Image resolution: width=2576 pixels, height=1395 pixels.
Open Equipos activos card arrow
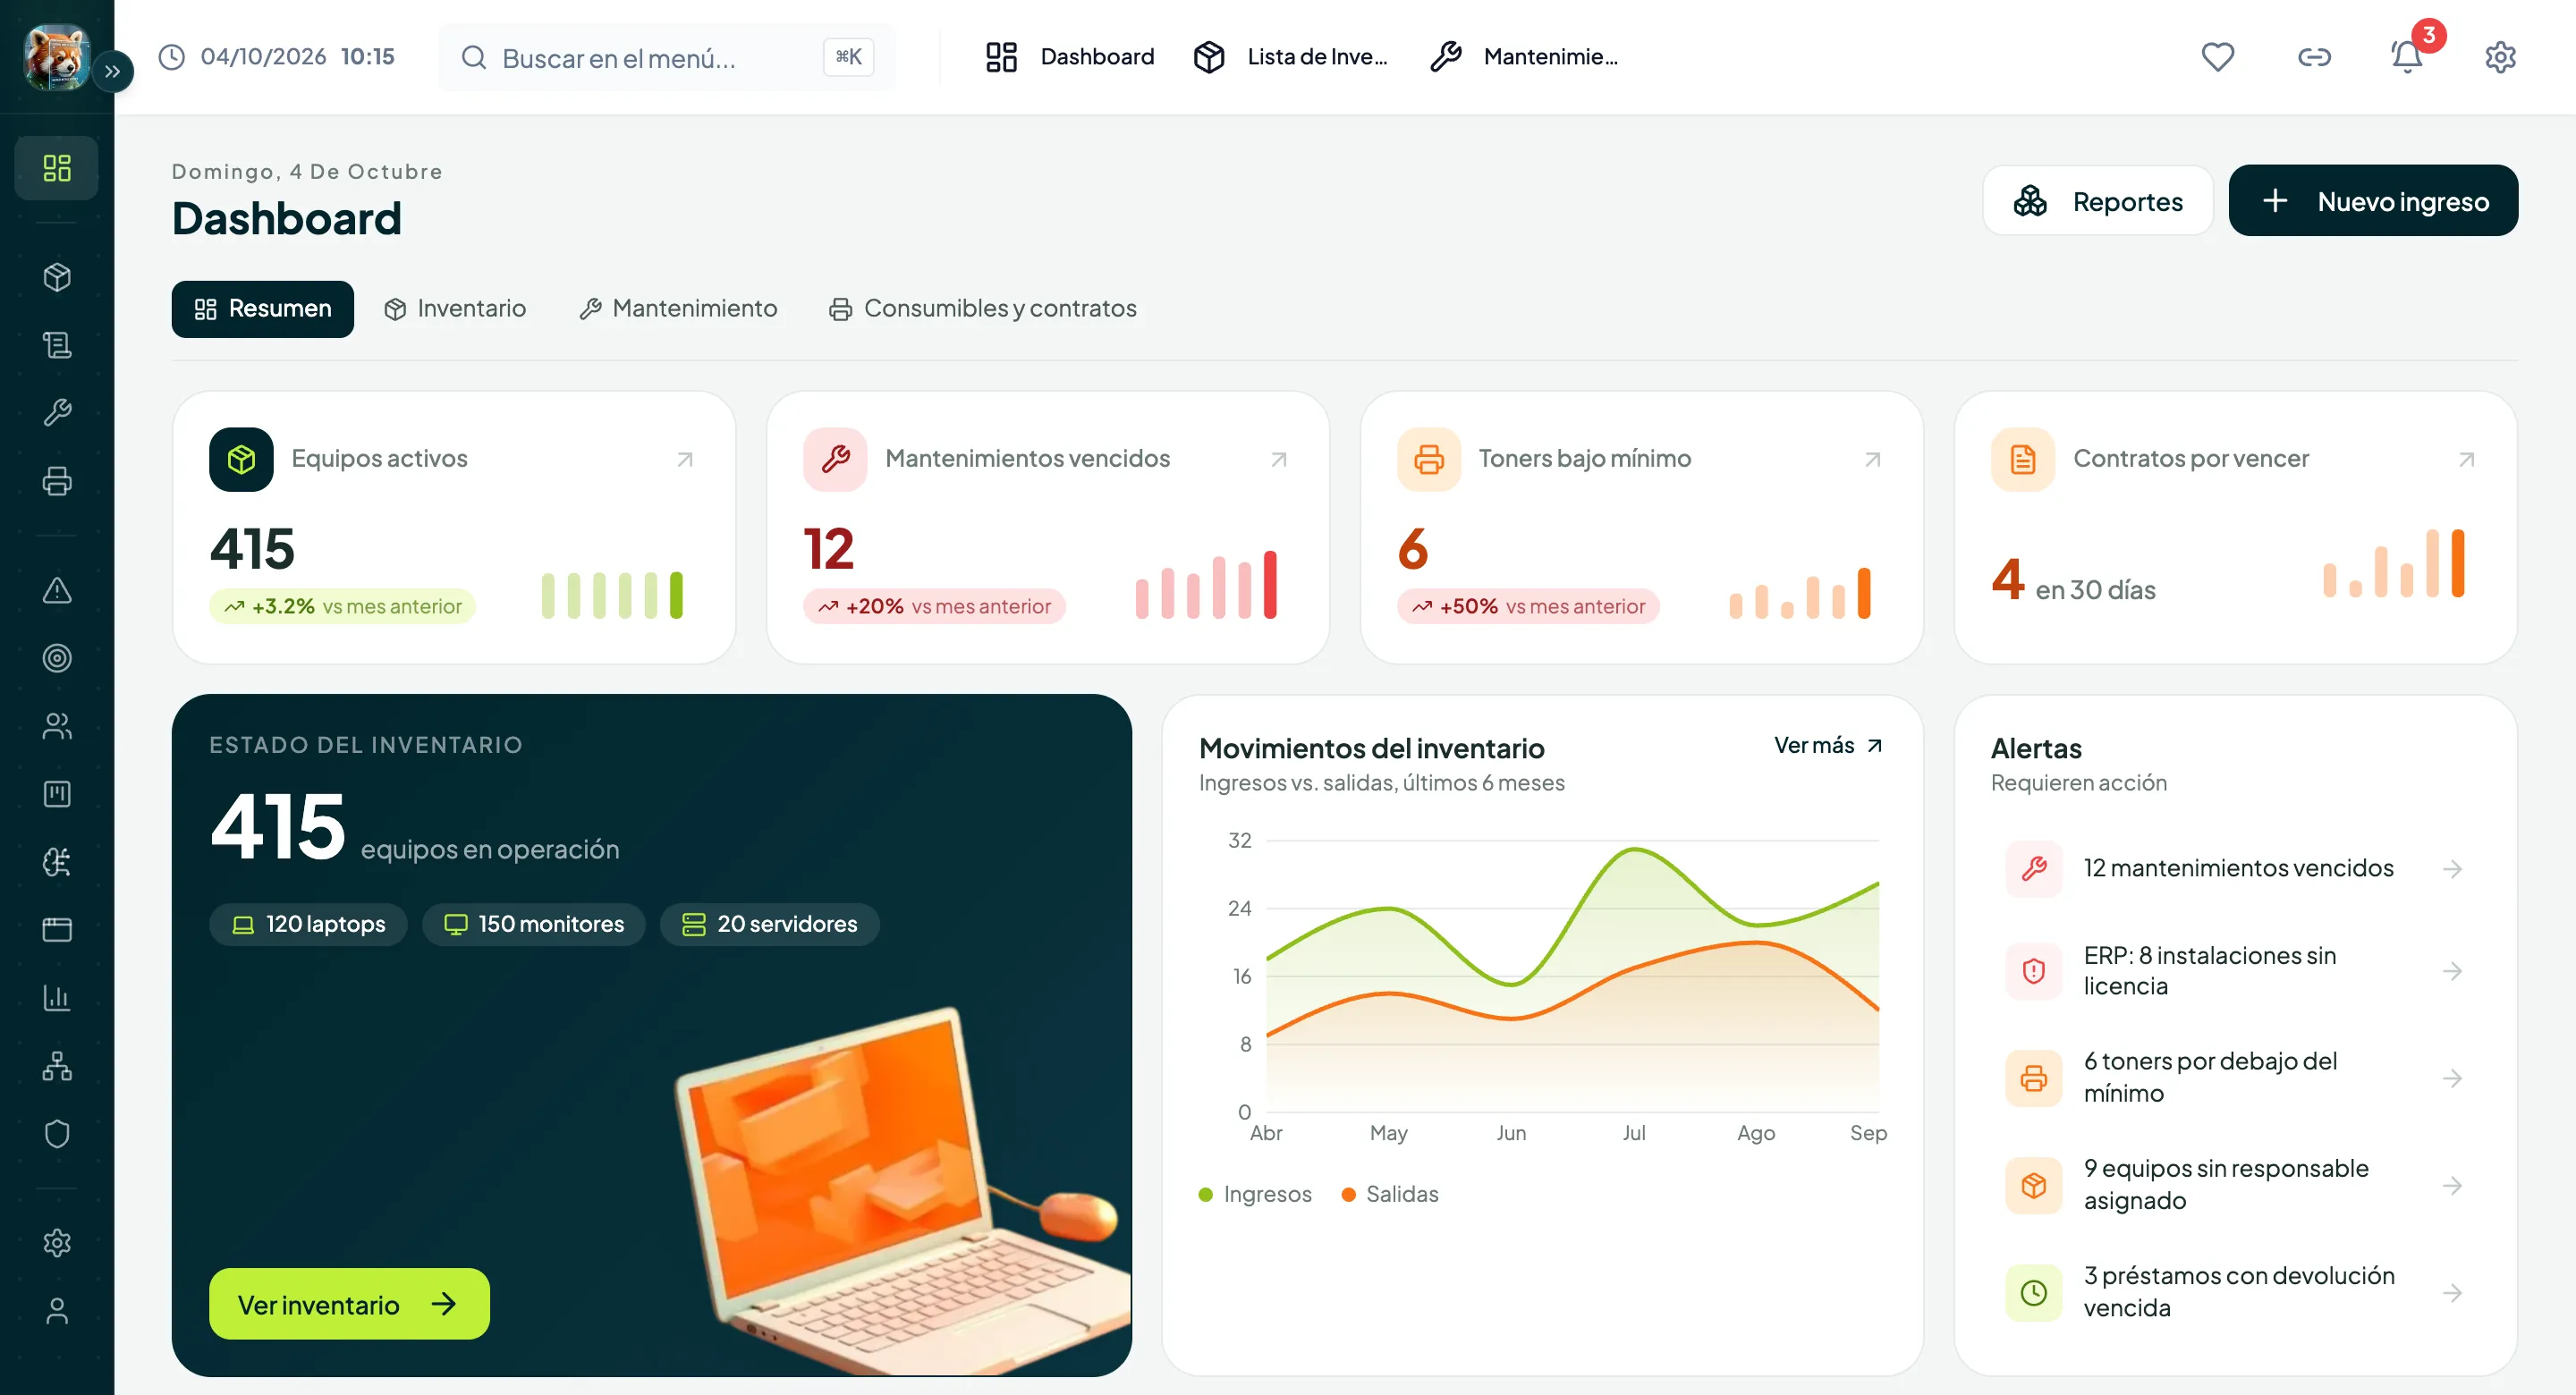click(685, 460)
